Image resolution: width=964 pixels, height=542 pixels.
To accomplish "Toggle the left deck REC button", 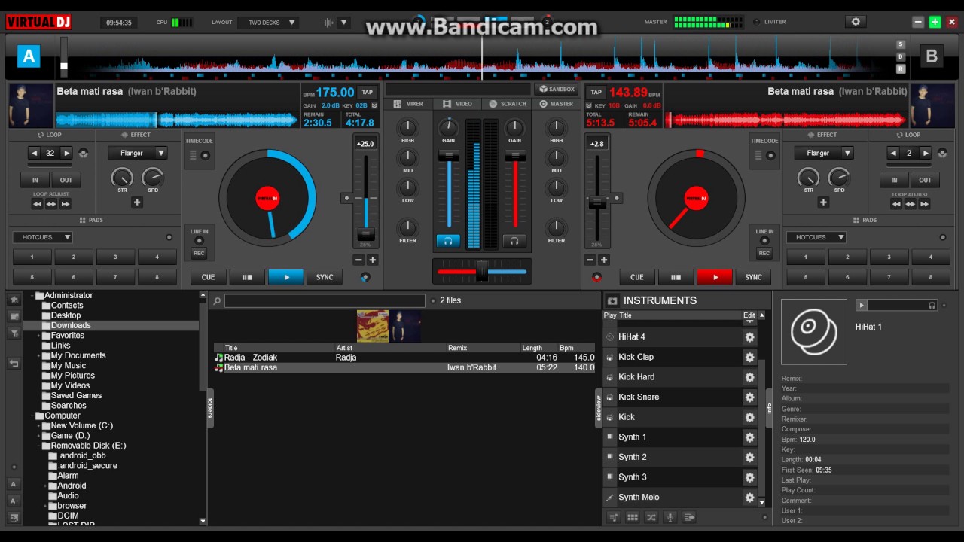I will 199,254.
